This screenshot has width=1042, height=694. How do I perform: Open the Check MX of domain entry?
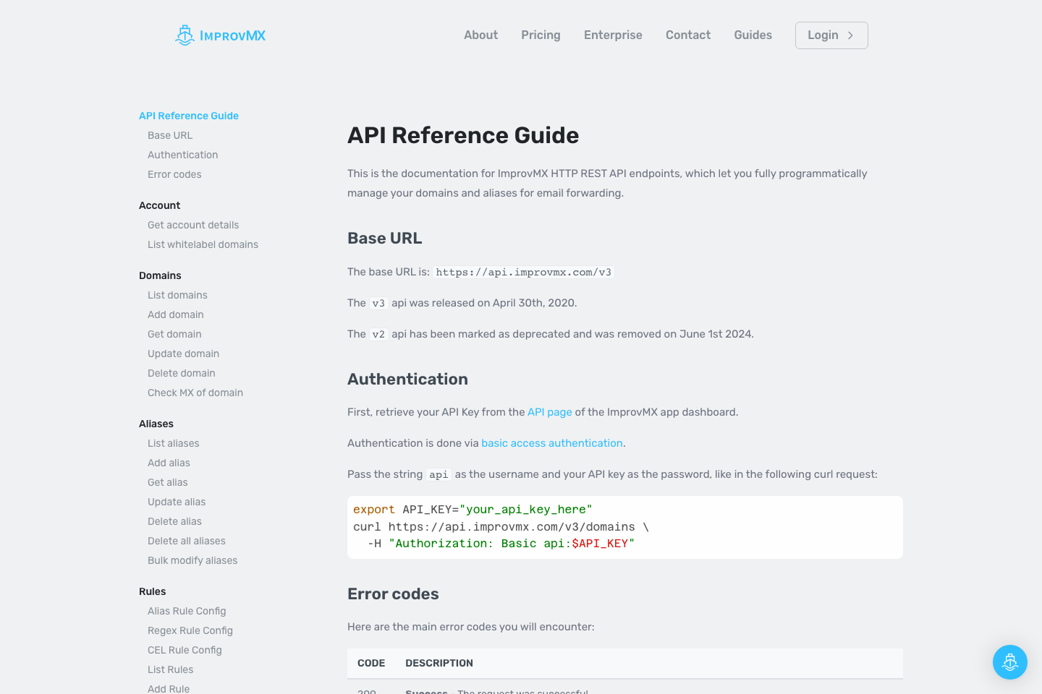195,393
